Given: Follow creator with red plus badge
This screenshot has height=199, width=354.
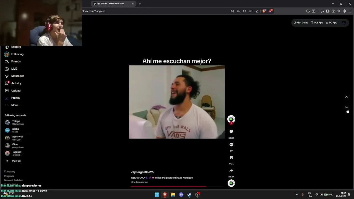Looking at the screenshot, I should 231,123.
